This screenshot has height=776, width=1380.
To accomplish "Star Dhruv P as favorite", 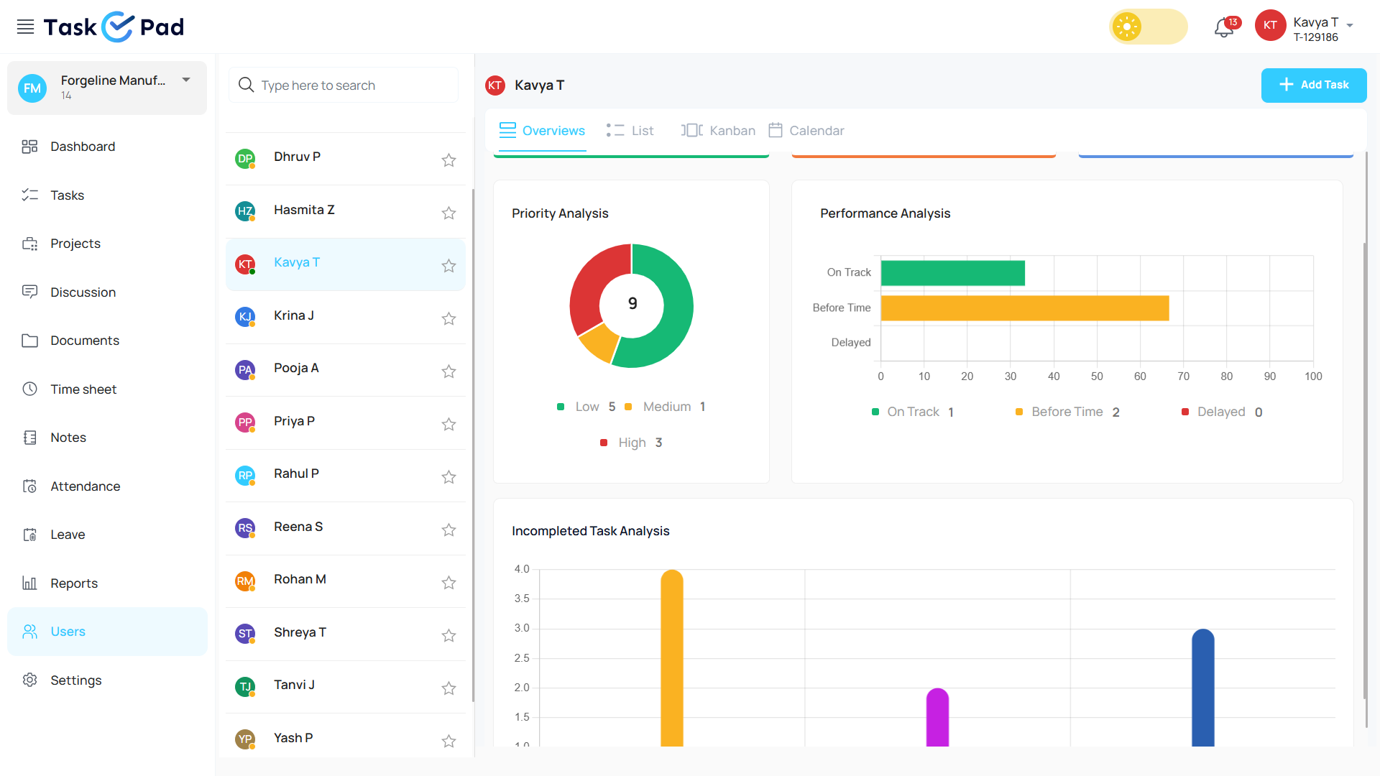I will coord(448,160).
